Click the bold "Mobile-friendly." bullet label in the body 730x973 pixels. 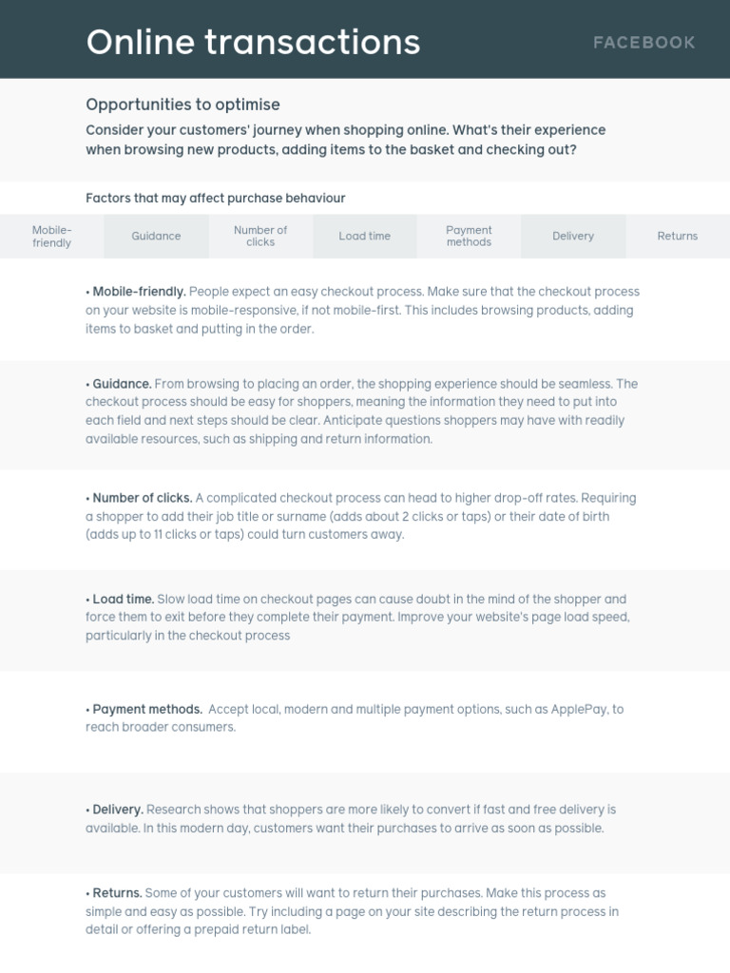click(140, 292)
